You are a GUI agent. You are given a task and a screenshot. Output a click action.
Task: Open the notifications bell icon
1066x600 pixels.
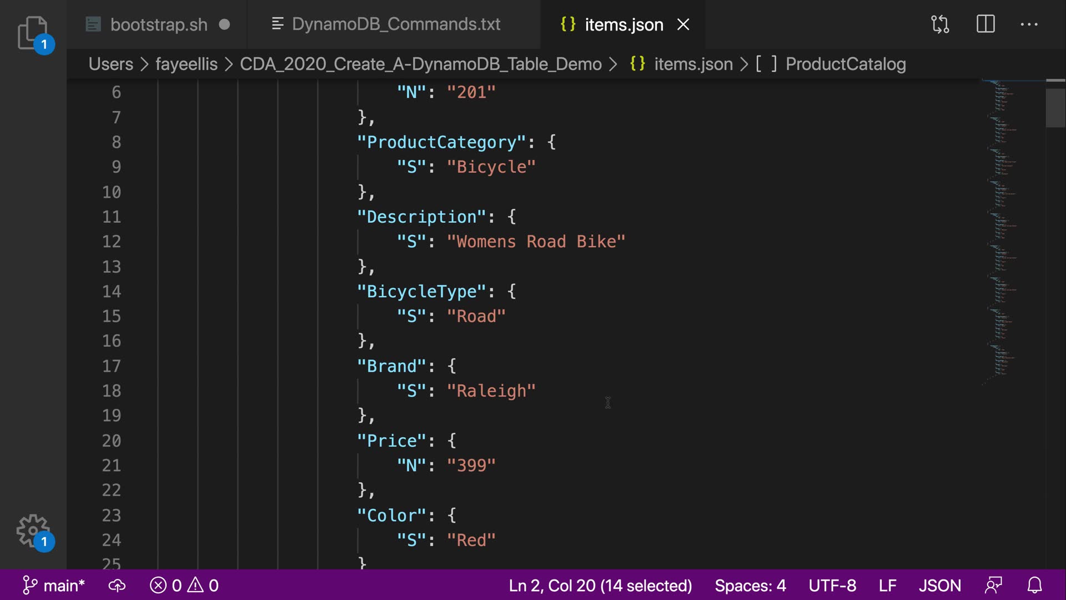pos(1034,586)
